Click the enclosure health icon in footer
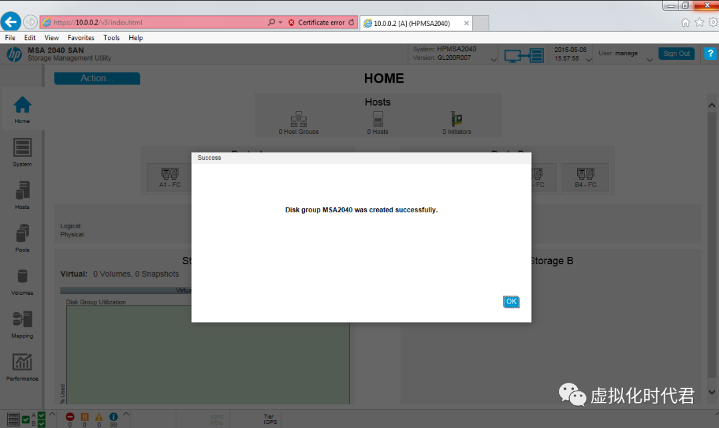This screenshot has height=428, width=719. (13, 419)
